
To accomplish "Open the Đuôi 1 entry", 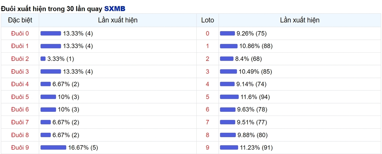I will pyautogui.click(x=20, y=46).
